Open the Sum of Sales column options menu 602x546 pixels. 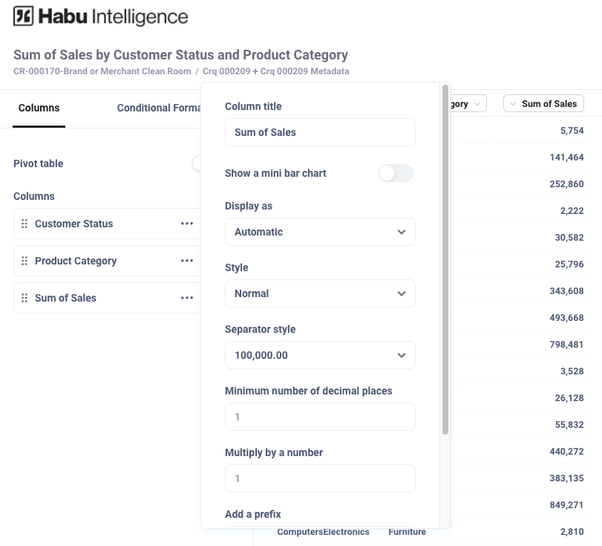pyautogui.click(x=187, y=298)
